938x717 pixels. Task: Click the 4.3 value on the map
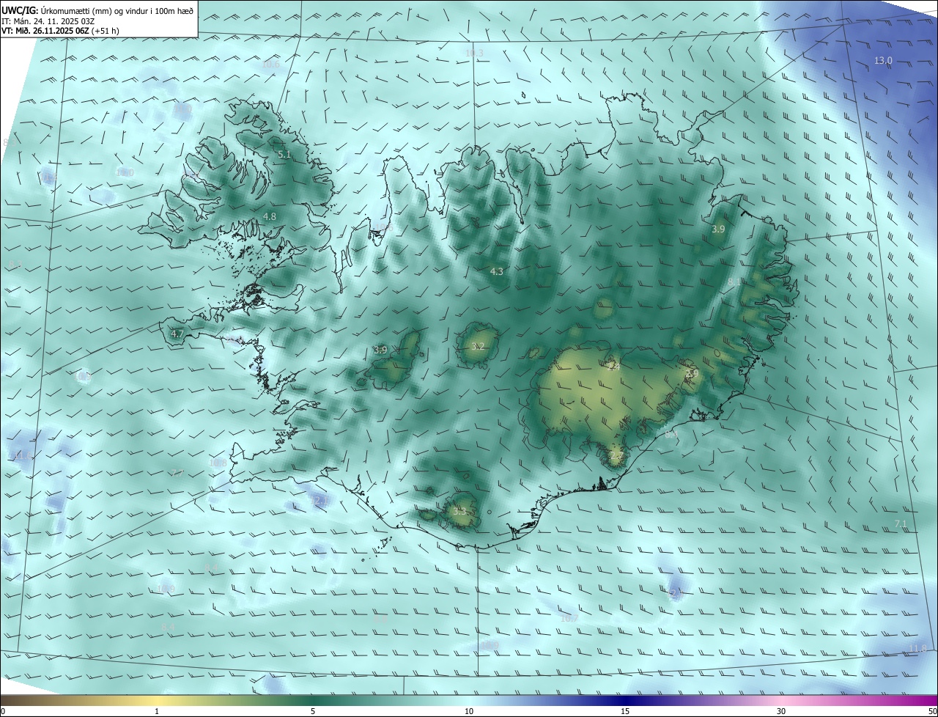(497, 271)
